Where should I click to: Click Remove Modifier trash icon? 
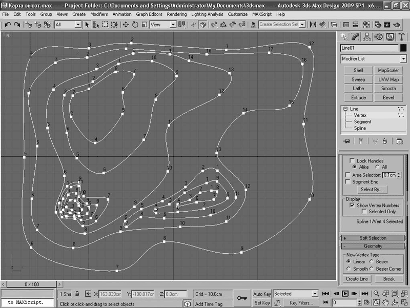[x=385, y=141]
